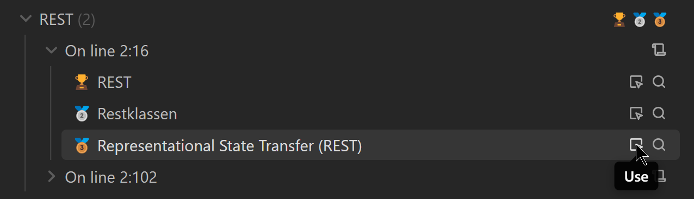The width and height of the screenshot is (694, 199).
Task: Click search icon for Representational State Transfer
Action: (659, 145)
